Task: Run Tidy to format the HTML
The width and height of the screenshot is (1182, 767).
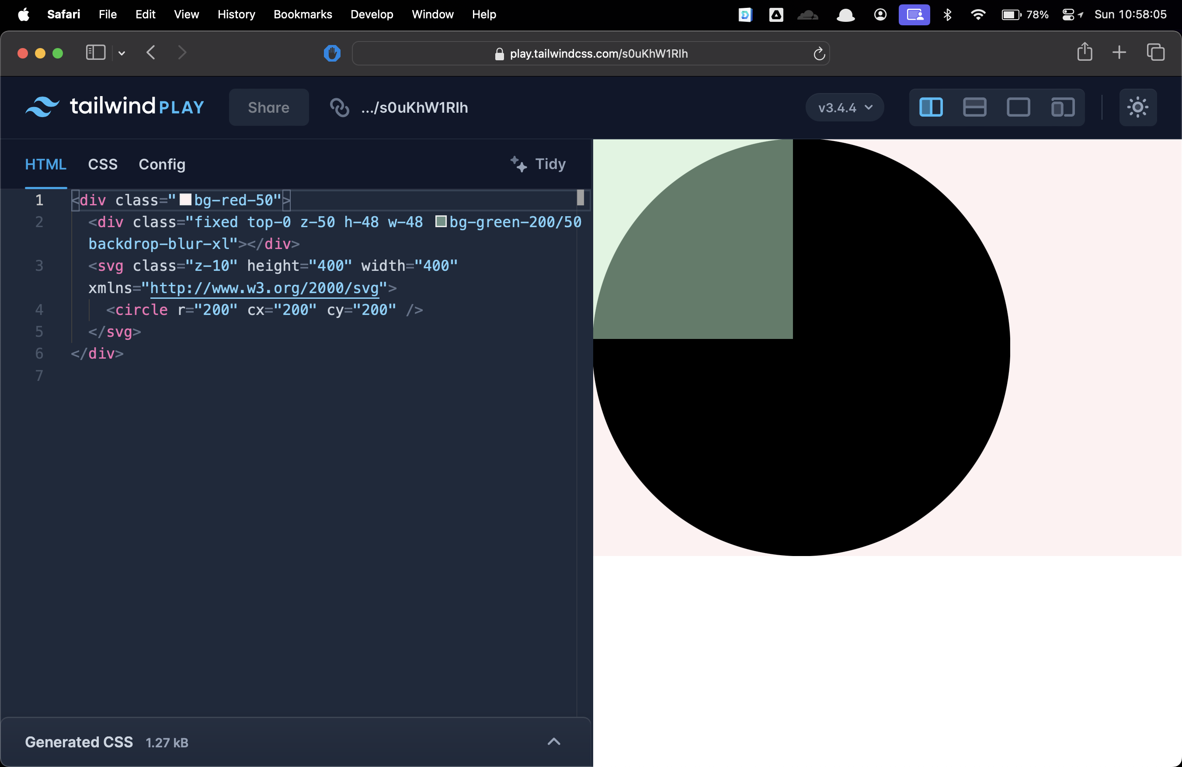Action: (x=538, y=164)
